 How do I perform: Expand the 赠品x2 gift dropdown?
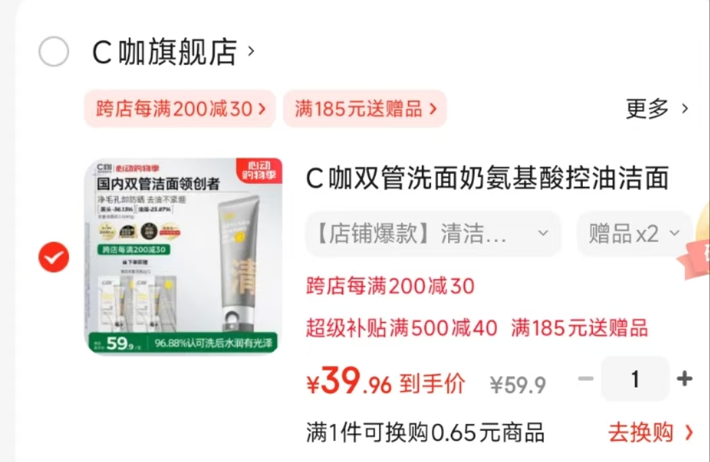coord(634,234)
